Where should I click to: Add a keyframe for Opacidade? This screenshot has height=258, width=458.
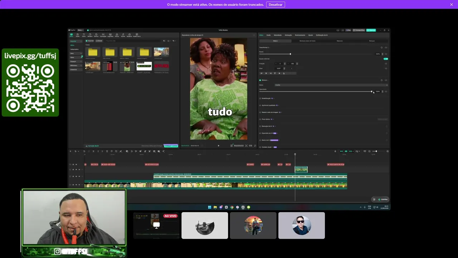386,91
